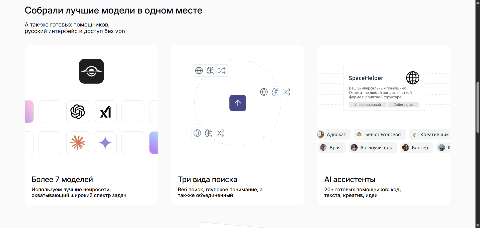The height and width of the screenshot is (228, 480).
Task: Click the scrollbar down arrow
Action: pyautogui.click(x=477, y=225)
